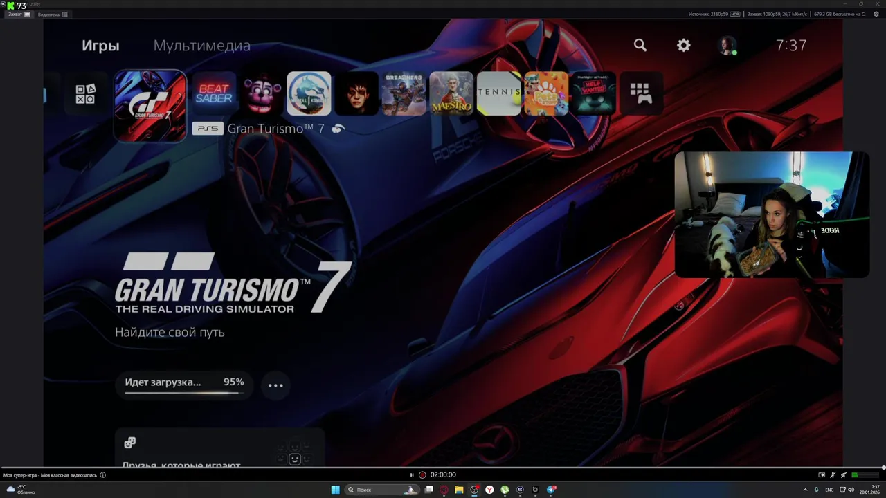Viewport: 886px width, 498px height.
Task: Click the webcam overlay preview
Action: point(772,215)
